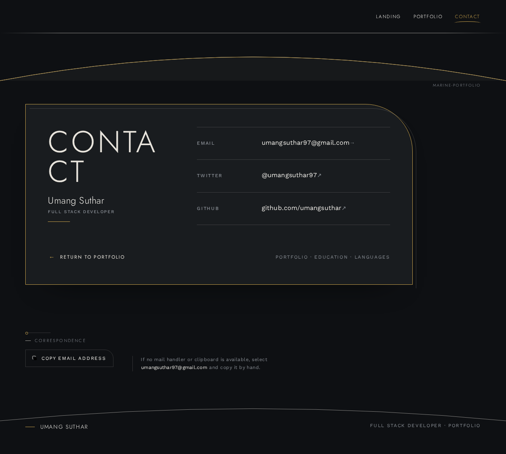Click the copy icon in the email button

(35, 358)
